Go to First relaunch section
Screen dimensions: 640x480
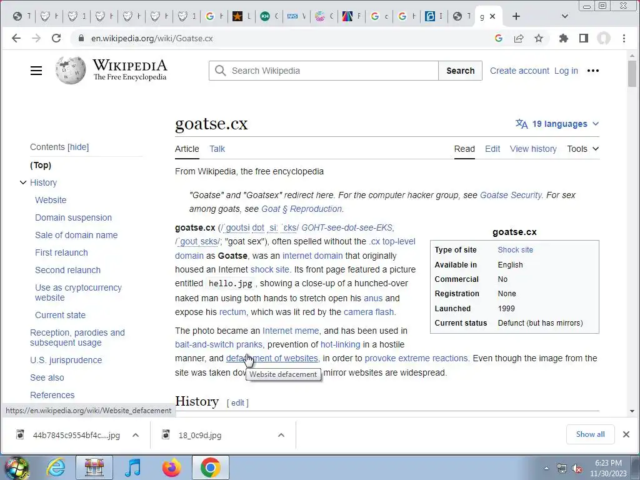61,252
